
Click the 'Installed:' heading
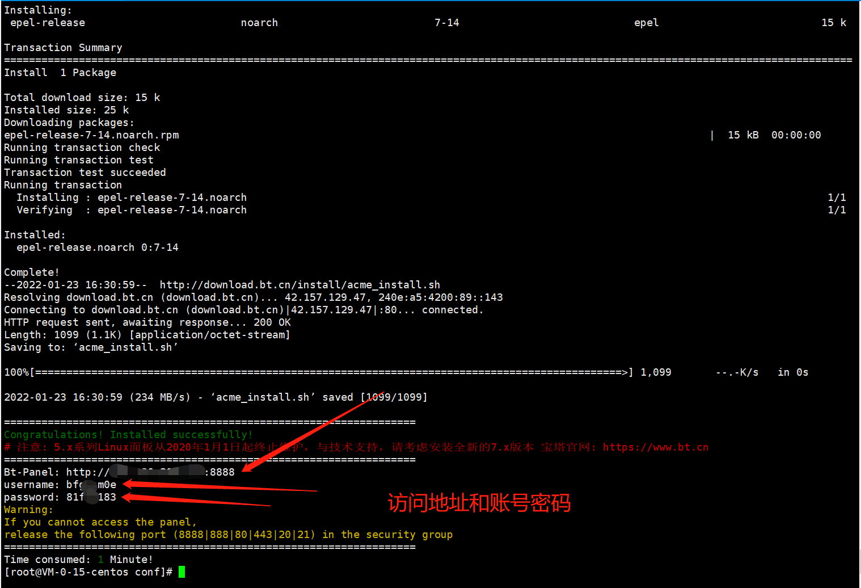35,235
